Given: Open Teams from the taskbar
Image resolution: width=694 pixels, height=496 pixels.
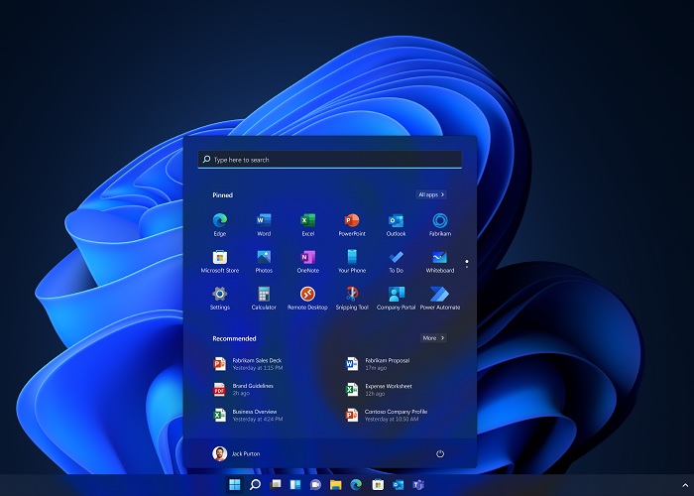Looking at the screenshot, I should [418, 484].
